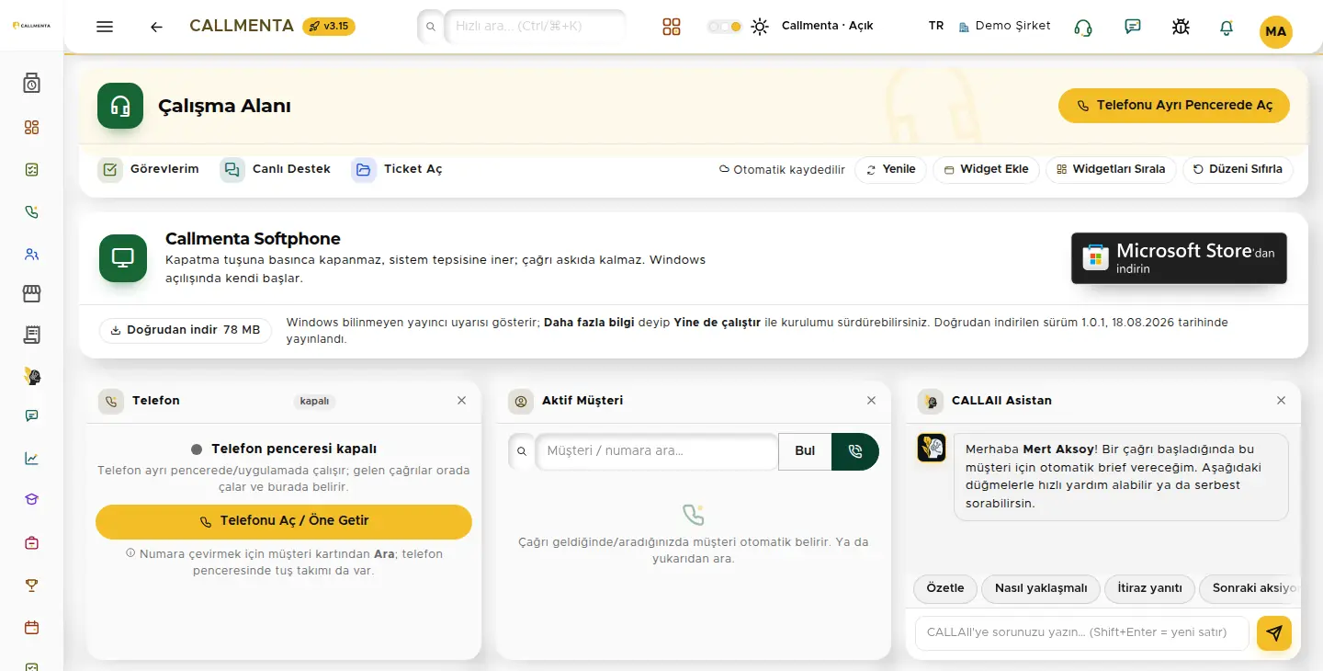
Task: Focus the CALLAII question input field
Action: pos(1082,633)
